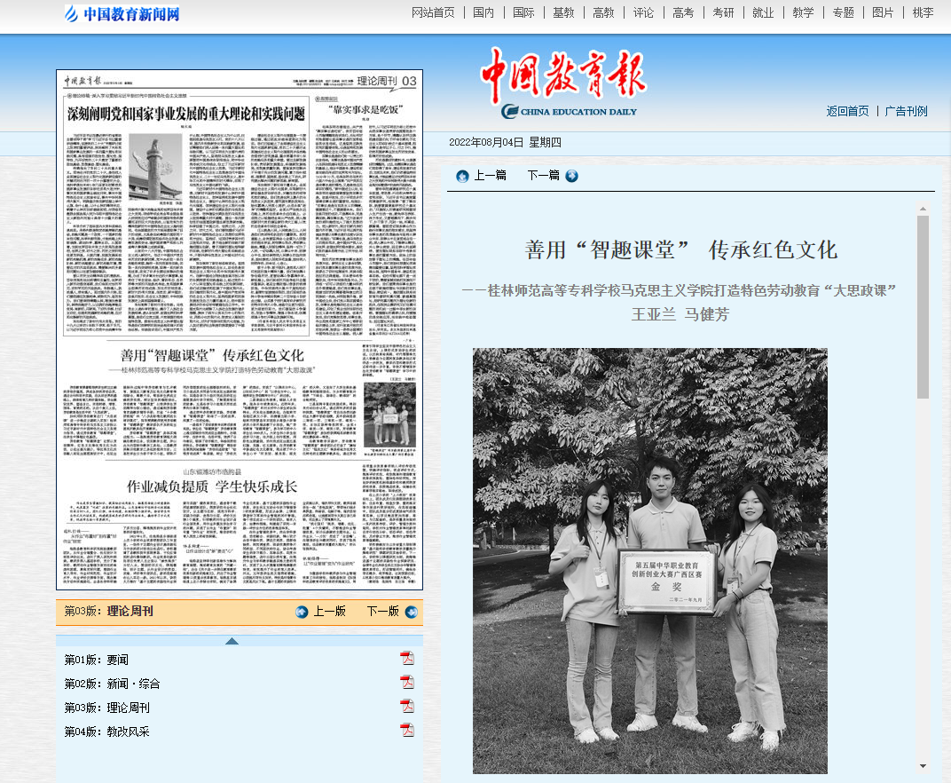Download PDF for 第03版 理论周刊
The width and height of the screenshot is (951, 783).
pyautogui.click(x=407, y=705)
